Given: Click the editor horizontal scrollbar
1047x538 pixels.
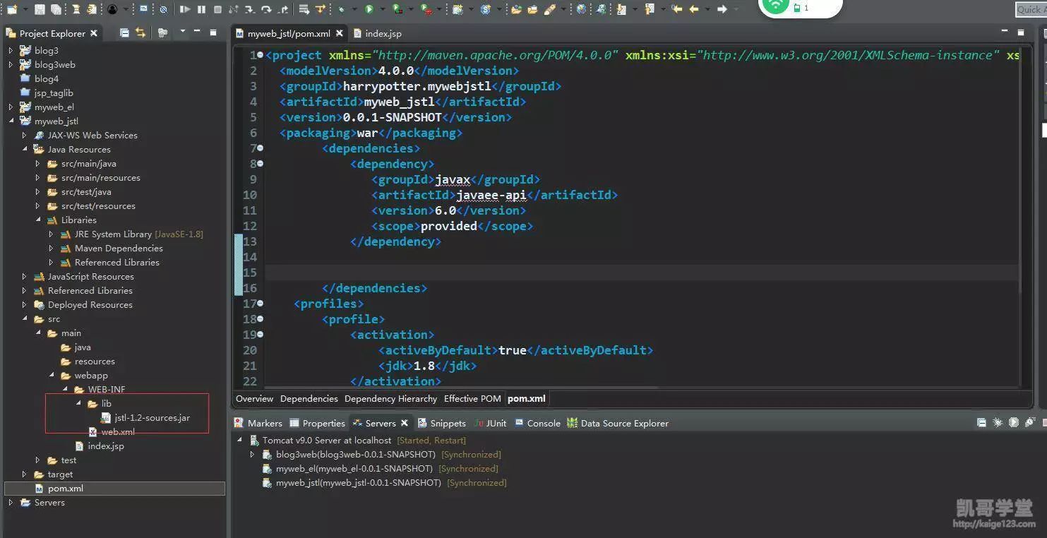Looking at the screenshot, I should [462, 387].
